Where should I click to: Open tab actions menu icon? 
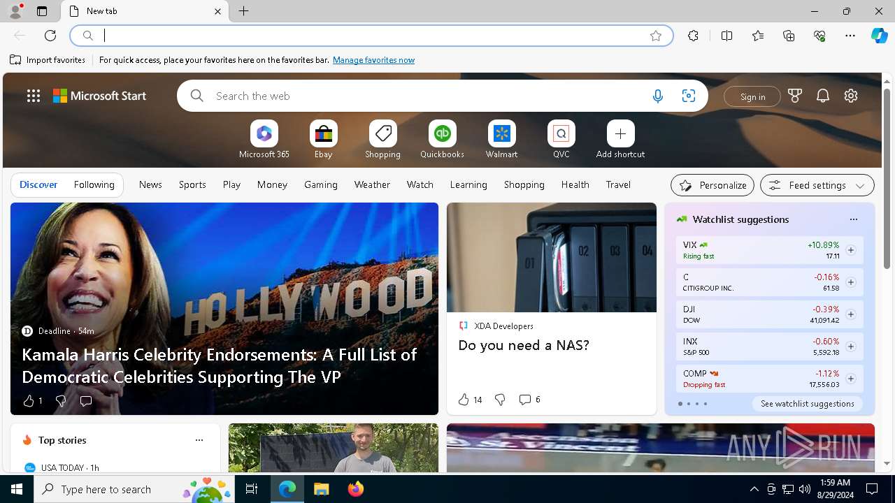tap(42, 11)
